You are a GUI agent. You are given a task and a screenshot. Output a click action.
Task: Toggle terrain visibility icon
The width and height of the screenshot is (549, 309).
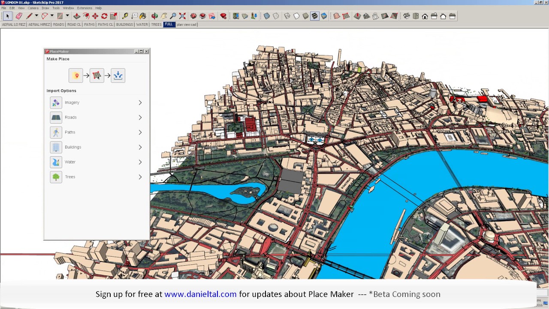(x=245, y=16)
